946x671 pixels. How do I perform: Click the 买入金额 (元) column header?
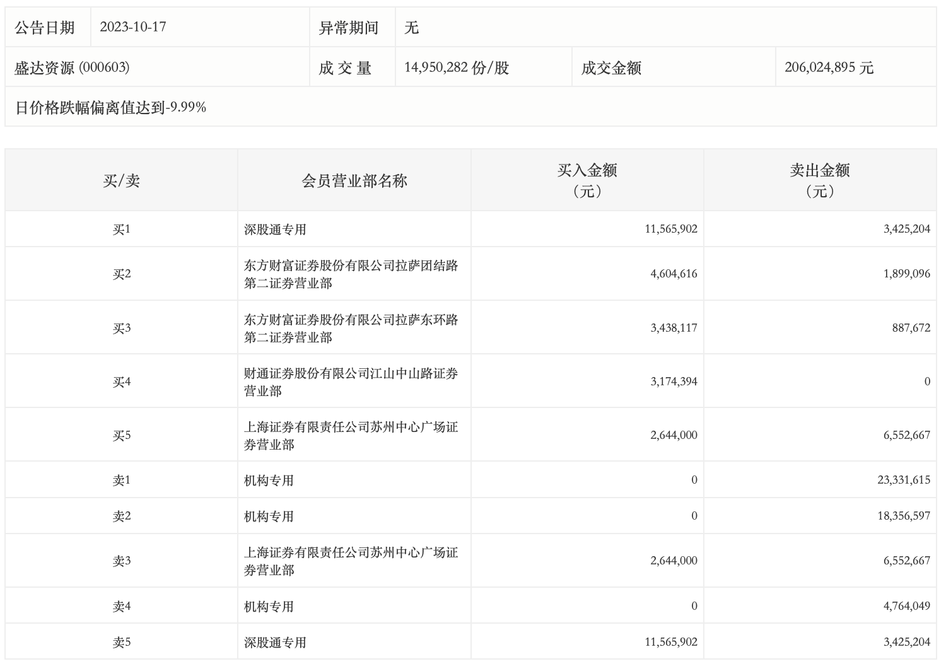pyautogui.click(x=587, y=180)
